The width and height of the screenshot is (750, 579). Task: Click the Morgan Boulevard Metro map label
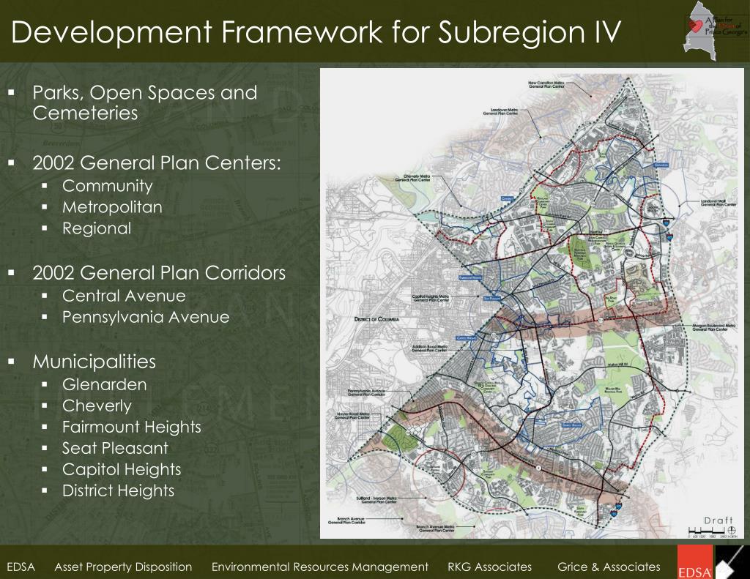point(715,327)
